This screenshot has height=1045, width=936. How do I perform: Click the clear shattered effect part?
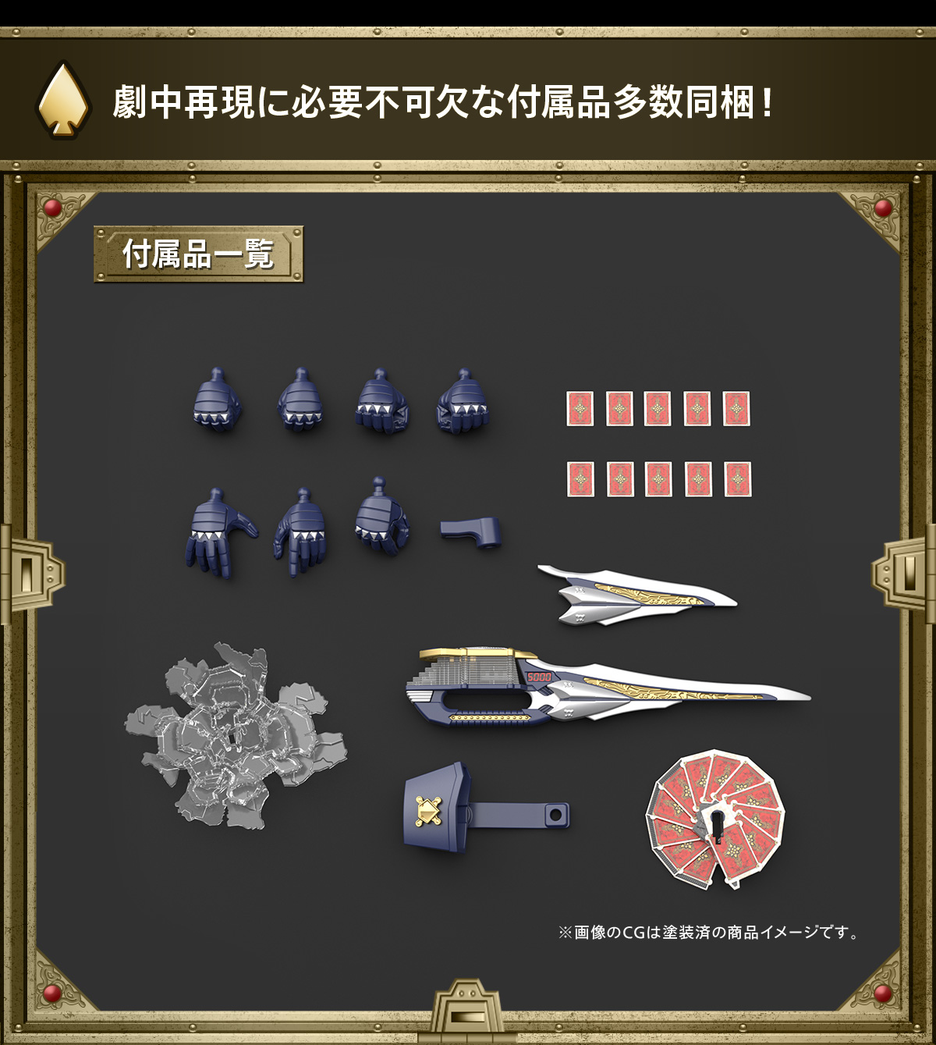tap(234, 735)
